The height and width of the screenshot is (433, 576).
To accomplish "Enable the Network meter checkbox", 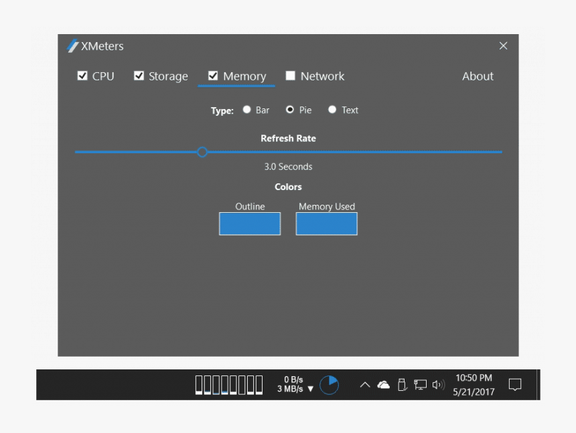I will pos(291,76).
